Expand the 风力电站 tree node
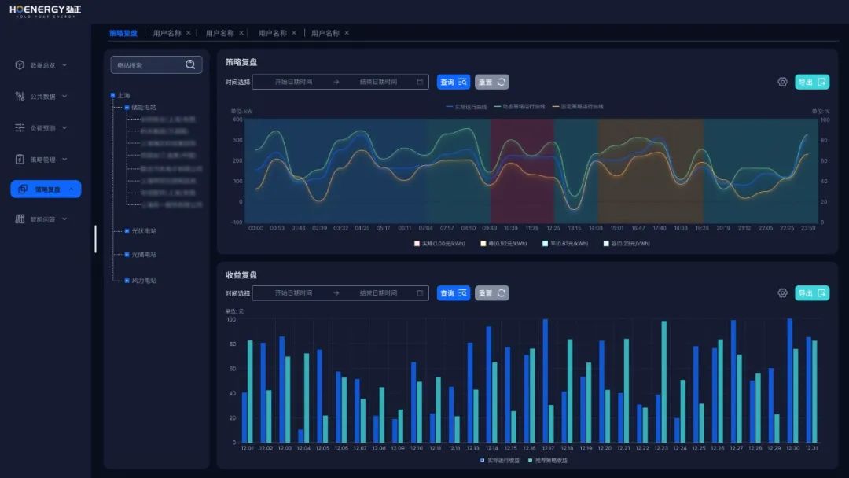This screenshot has width=849, height=478. [127, 280]
